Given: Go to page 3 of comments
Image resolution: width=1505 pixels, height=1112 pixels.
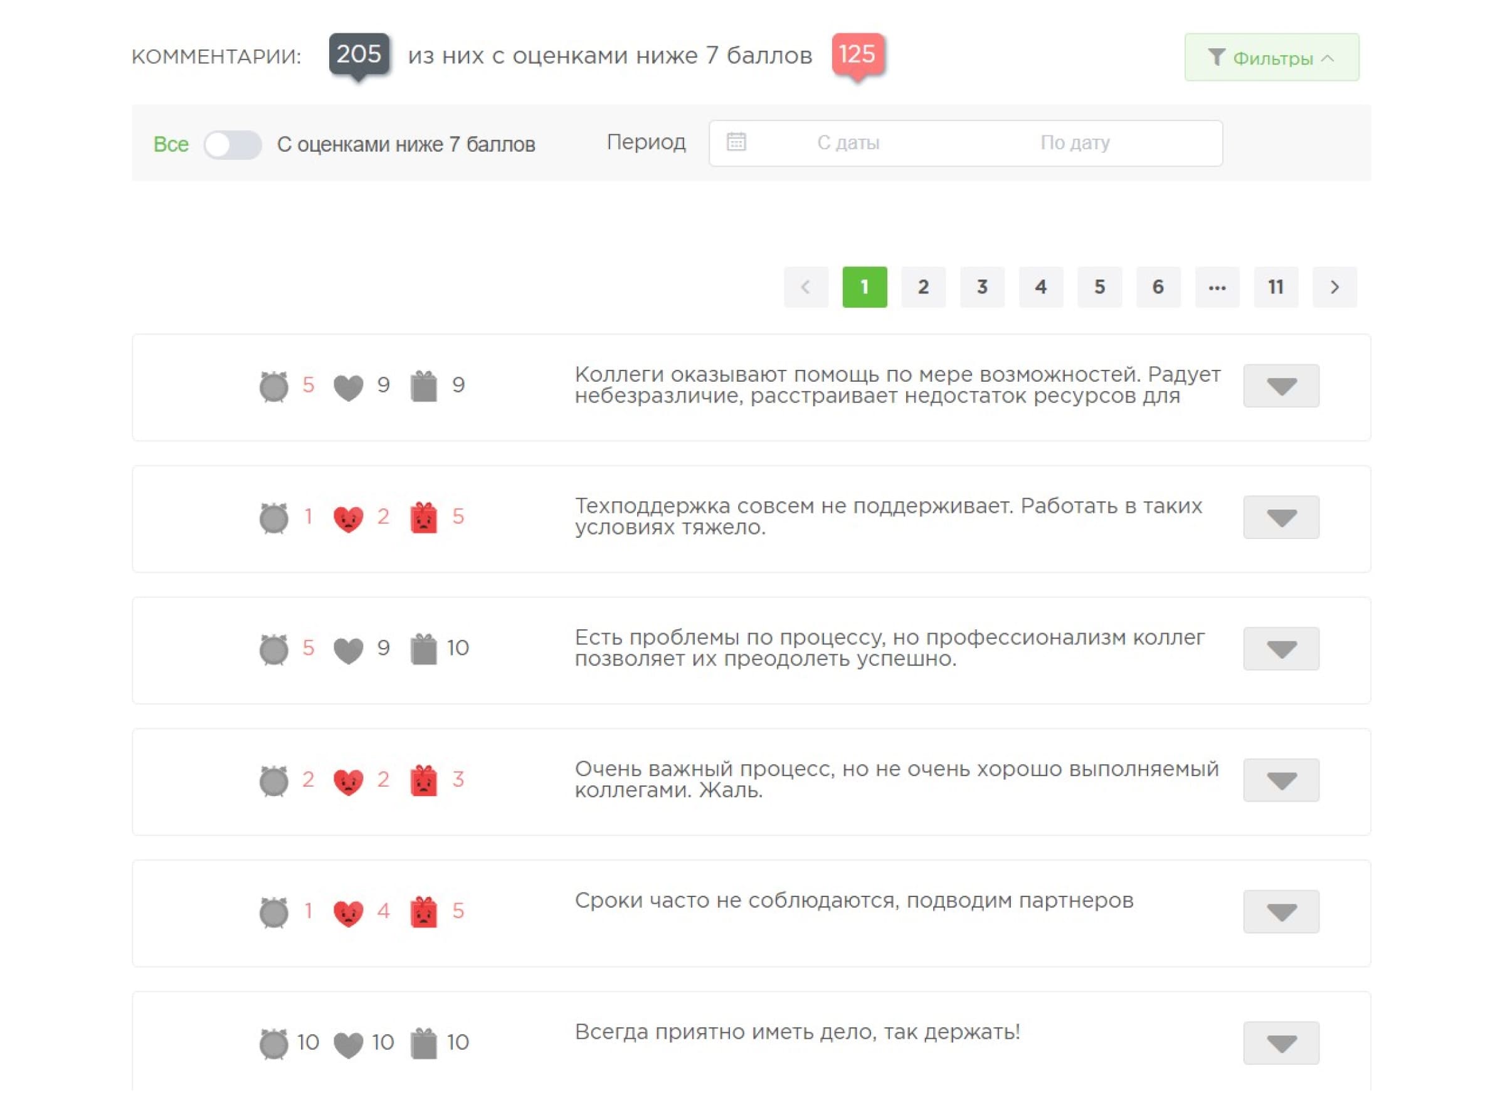Looking at the screenshot, I should 981,288.
